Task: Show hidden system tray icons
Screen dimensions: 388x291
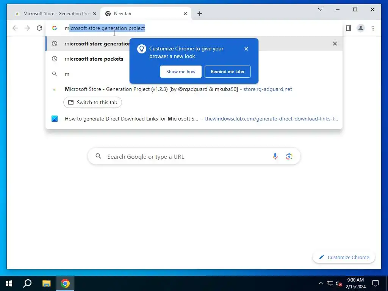Action: (x=321, y=283)
